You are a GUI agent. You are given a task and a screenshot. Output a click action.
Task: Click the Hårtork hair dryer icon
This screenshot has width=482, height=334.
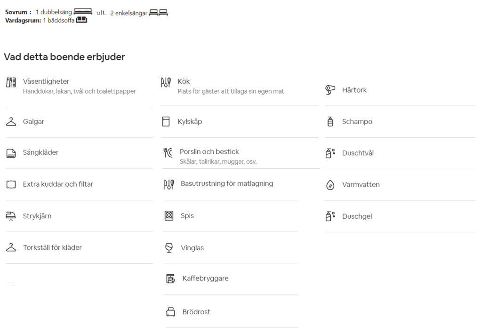[x=330, y=90]
